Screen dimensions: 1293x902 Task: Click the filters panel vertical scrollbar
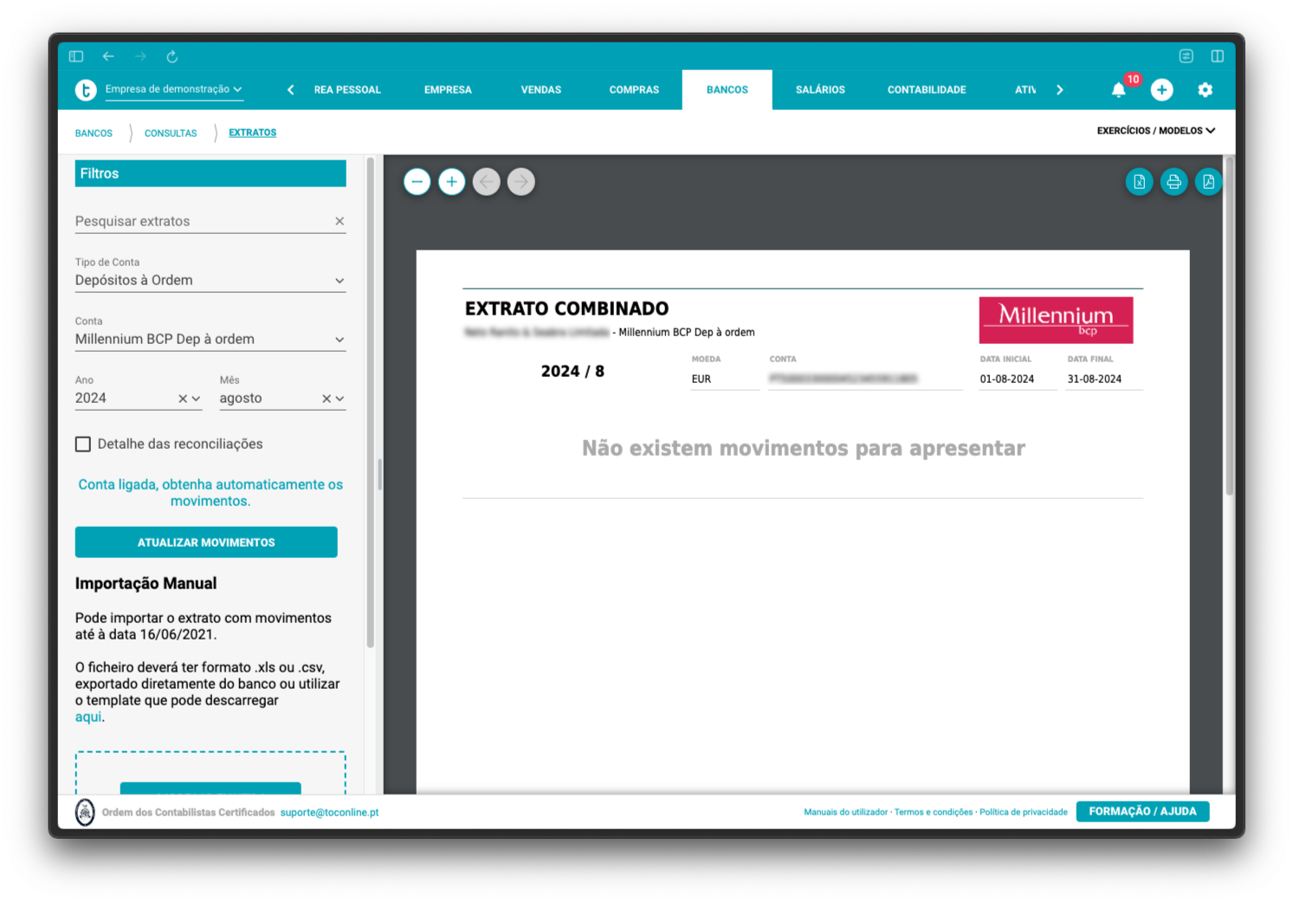pyautogui.click(x=371, y=403)
